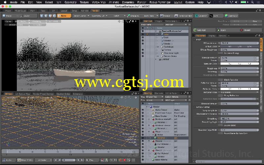This screenshot has width=264, height=165.
Task: Activate Items selection mode button
Action: pos(64,16)
